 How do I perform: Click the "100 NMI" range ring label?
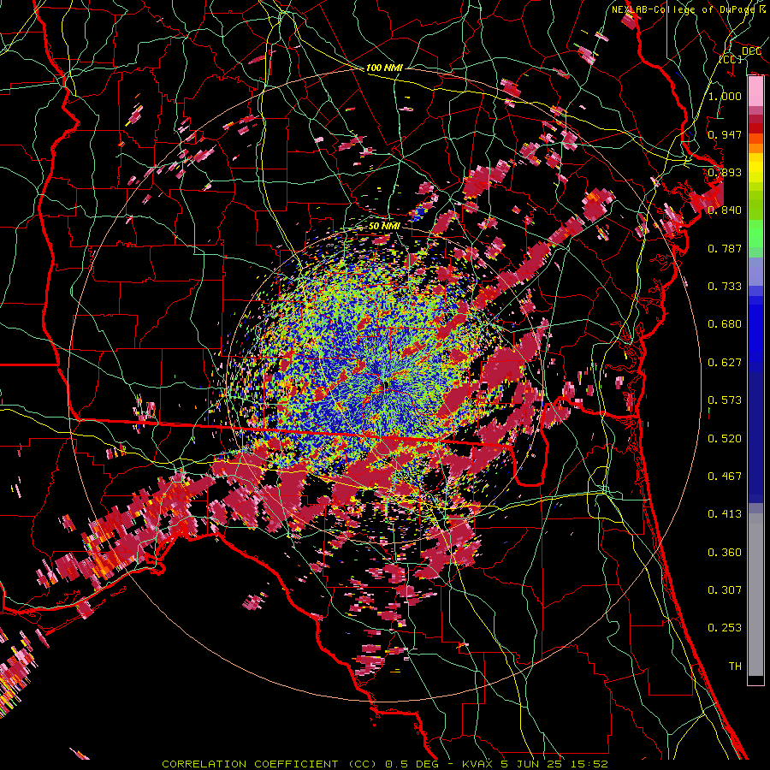(384, 68)
